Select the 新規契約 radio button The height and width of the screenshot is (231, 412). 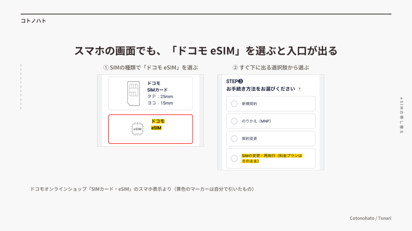(x=234, y=104)
